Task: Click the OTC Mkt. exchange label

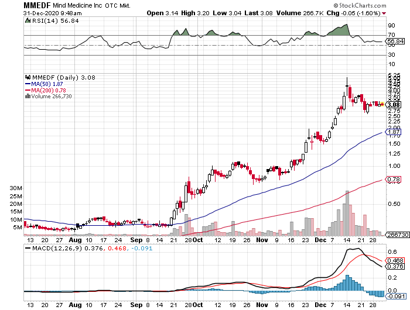Action: coord(118,5)
